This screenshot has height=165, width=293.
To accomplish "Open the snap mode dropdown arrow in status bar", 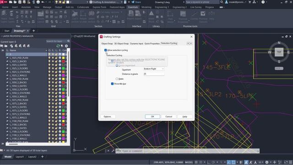I will pyautogui.click(x=205, y=162).
